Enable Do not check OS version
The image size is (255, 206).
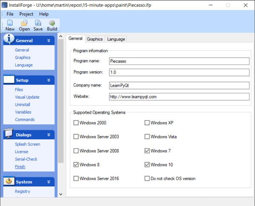pyautogui.click(x=147, y=178)
